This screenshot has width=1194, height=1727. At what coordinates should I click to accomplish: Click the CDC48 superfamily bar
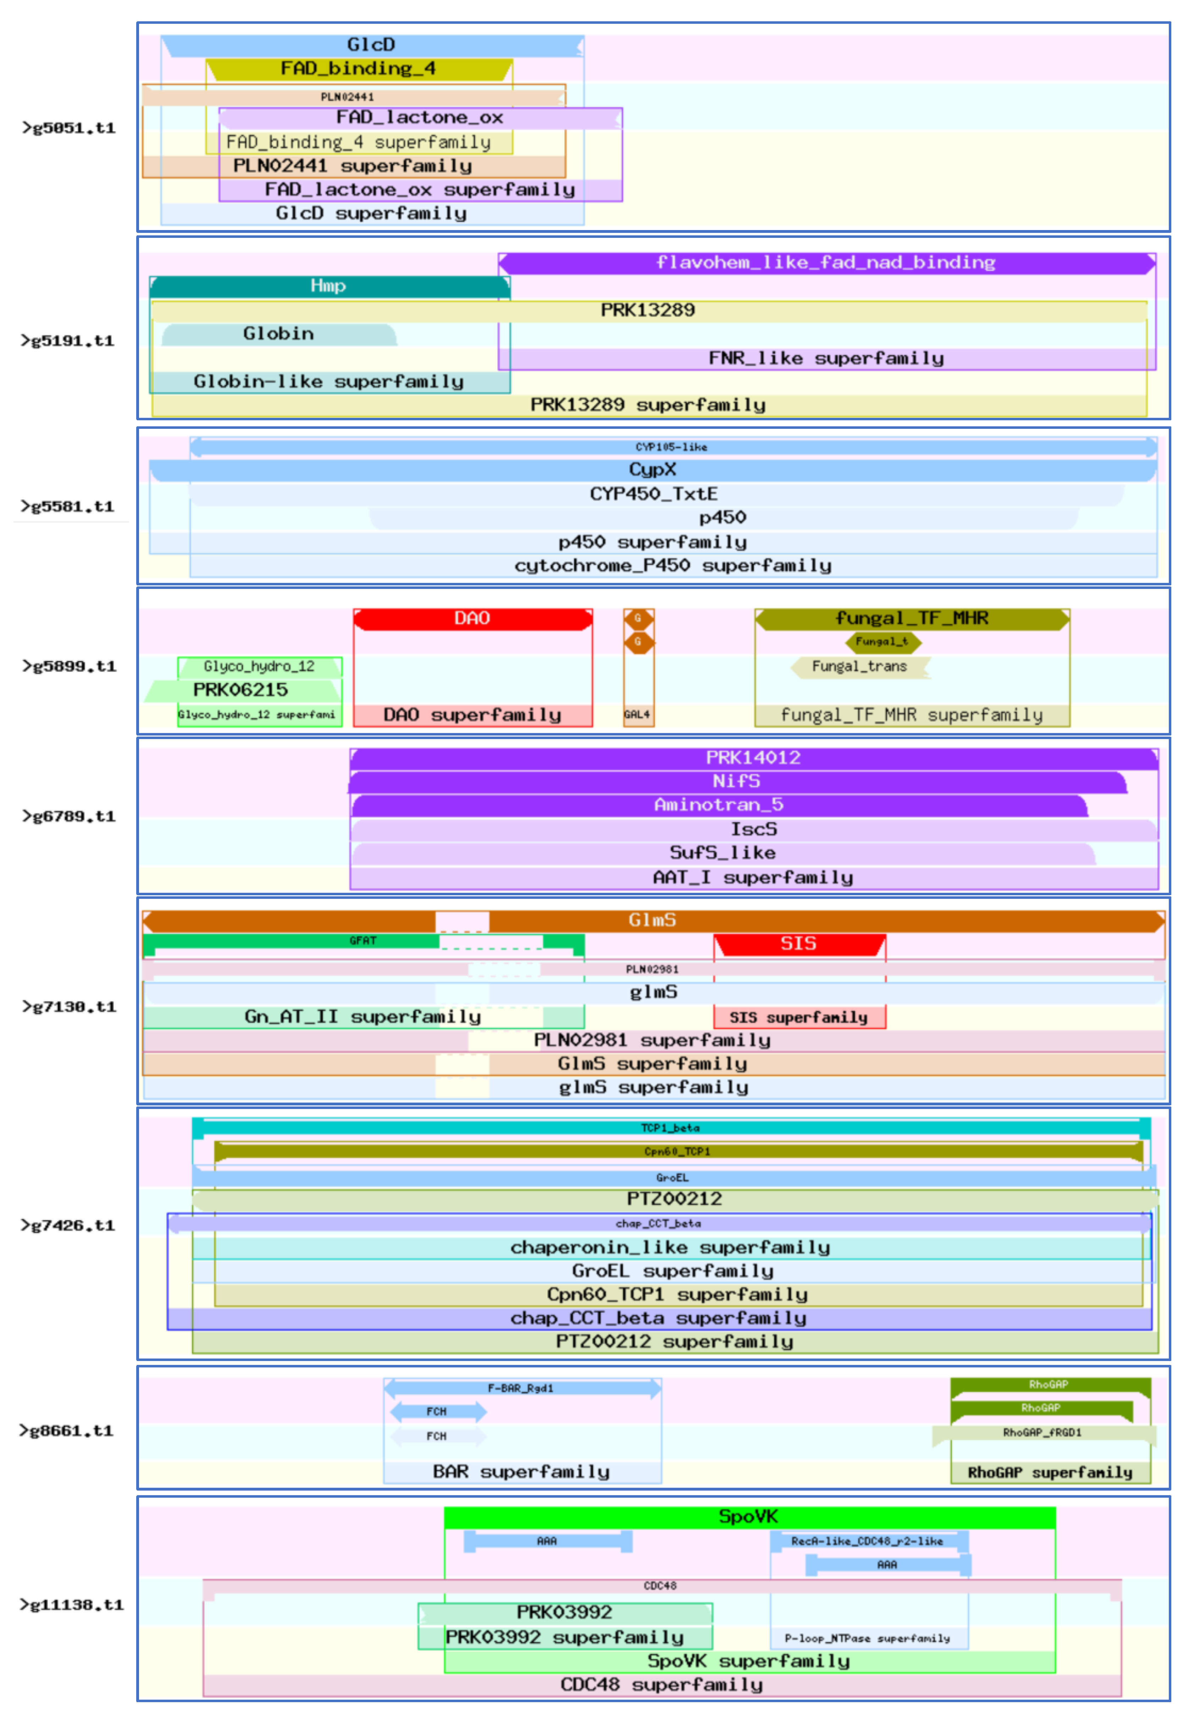click(662, 1685)
